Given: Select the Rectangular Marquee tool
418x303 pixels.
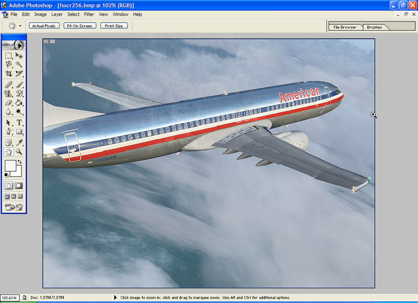Looking at the screenshot, I should 9,55.
